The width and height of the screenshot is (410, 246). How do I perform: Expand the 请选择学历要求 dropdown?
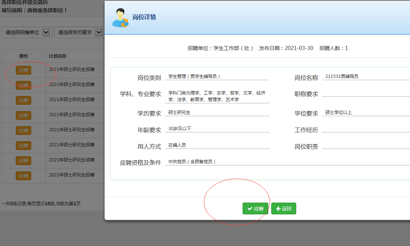(x=79, y=32)
